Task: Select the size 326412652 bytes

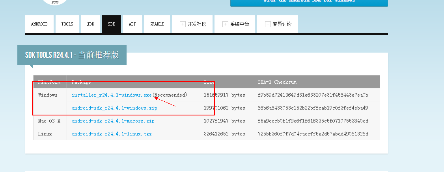Action: pos(224,134)
